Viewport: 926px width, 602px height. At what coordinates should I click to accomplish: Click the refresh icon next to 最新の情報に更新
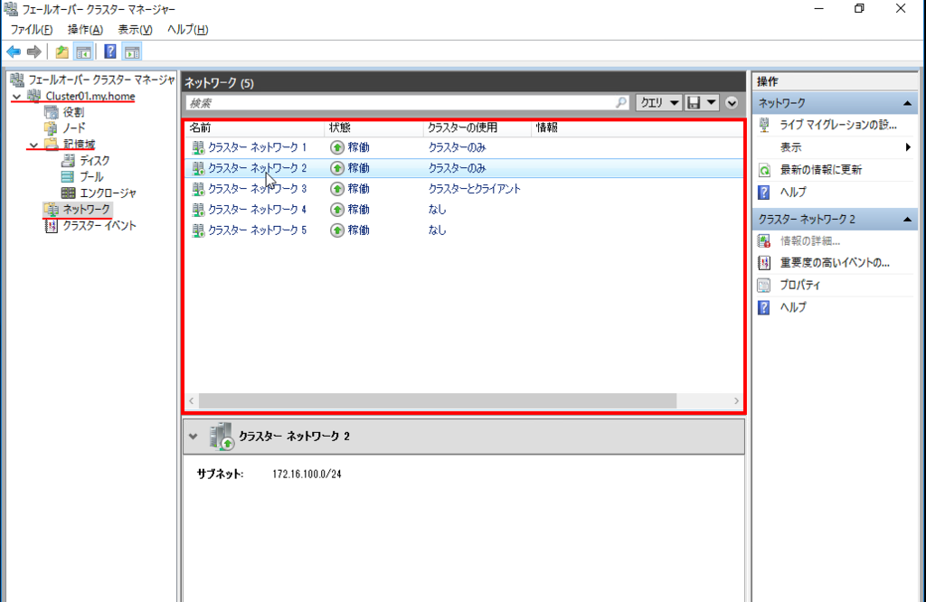coord(764,170)
